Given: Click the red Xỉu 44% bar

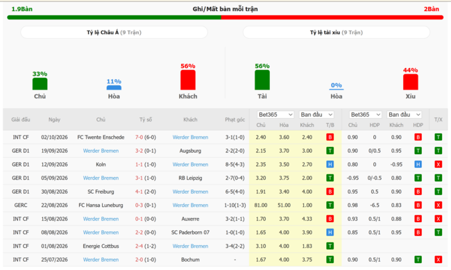Looking at the screenshot, I should [411, 82].
